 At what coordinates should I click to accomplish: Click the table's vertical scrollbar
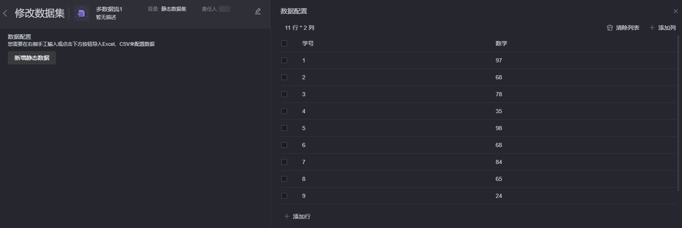(678, 120)
